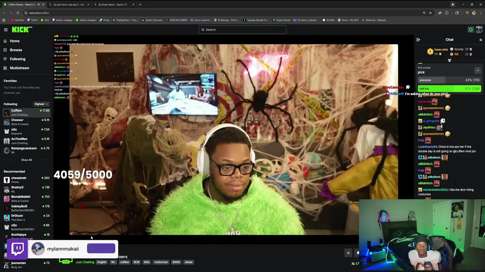Click the JayGrizz username in chat
This screenshot has height=272, width=485.
point(429,127)
